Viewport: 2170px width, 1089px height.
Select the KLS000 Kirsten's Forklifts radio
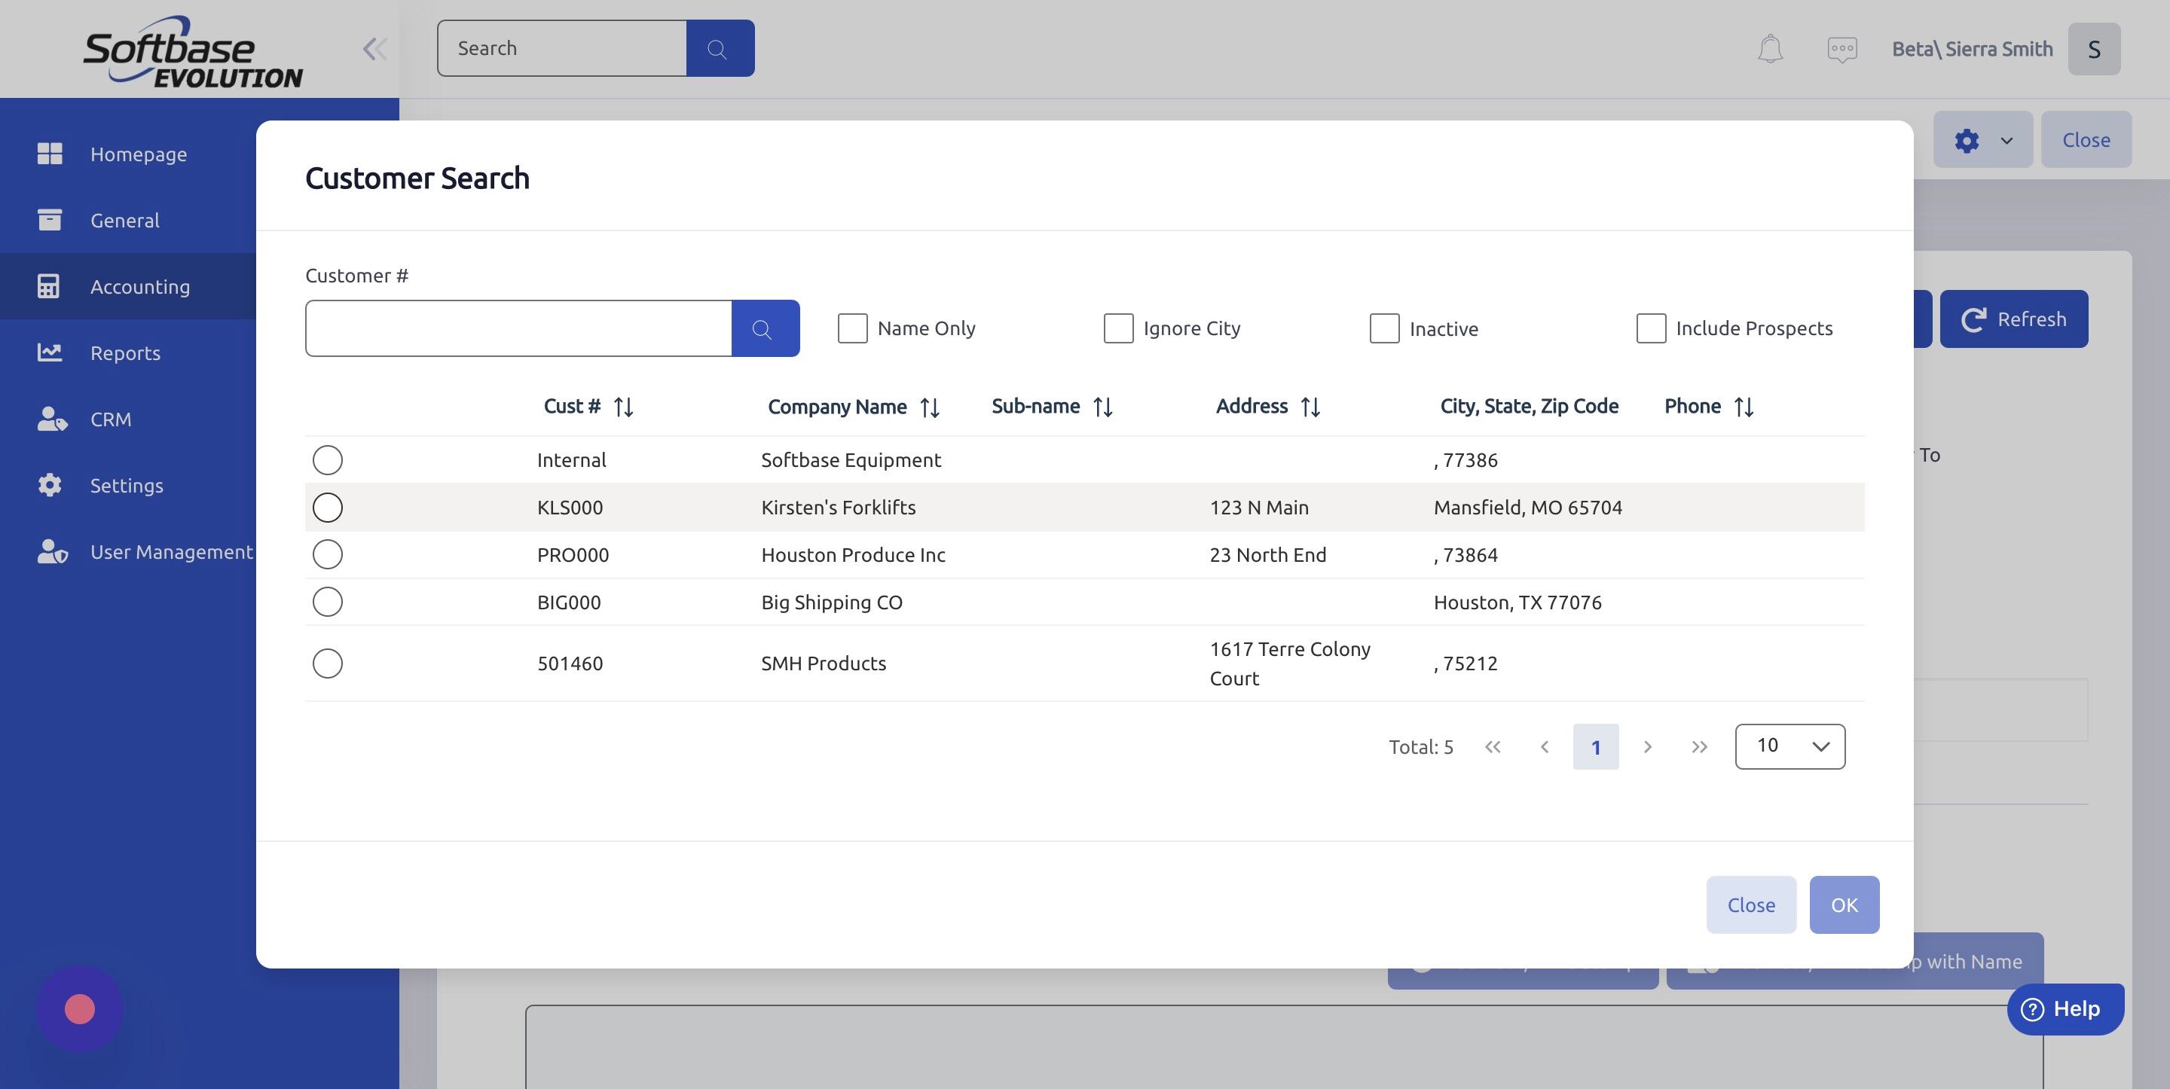pos(328,507)
